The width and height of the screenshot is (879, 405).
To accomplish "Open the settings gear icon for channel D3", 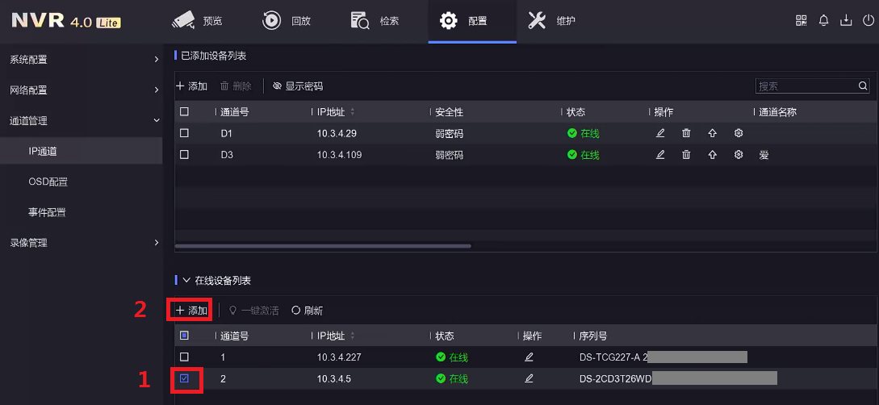I will click(738, 154).
